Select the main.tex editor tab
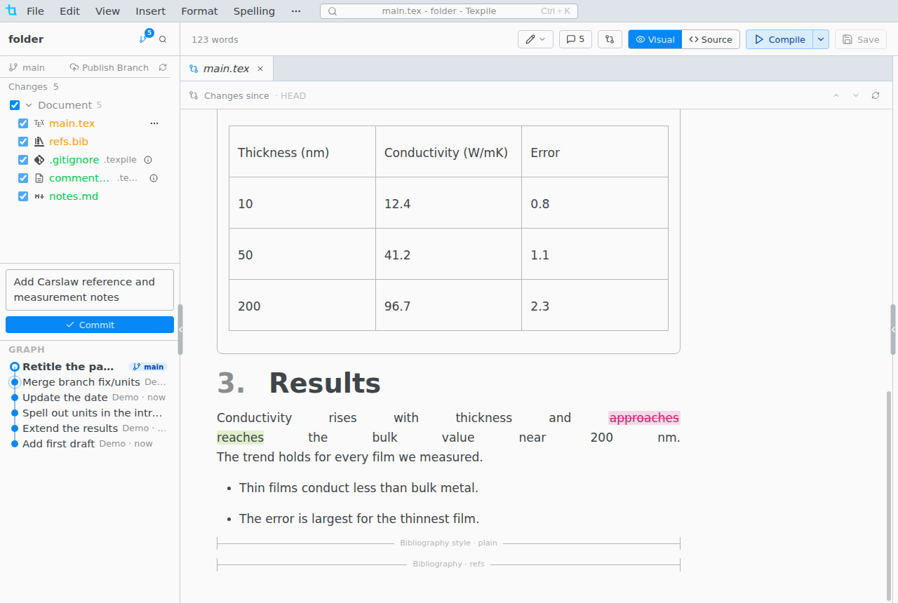Viewport: 898px width, 603px height. [226, 69]
